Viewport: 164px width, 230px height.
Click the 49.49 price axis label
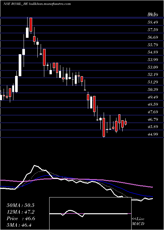click(x=153, y=97)
